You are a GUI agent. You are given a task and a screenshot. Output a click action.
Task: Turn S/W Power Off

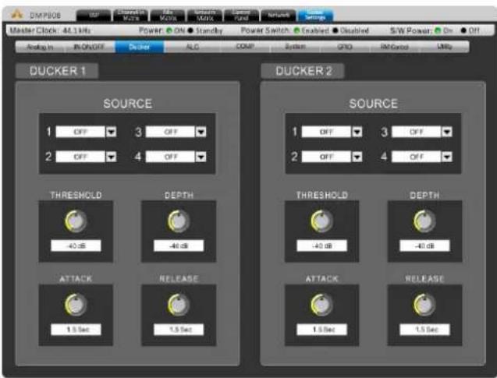tap(463, 30)
